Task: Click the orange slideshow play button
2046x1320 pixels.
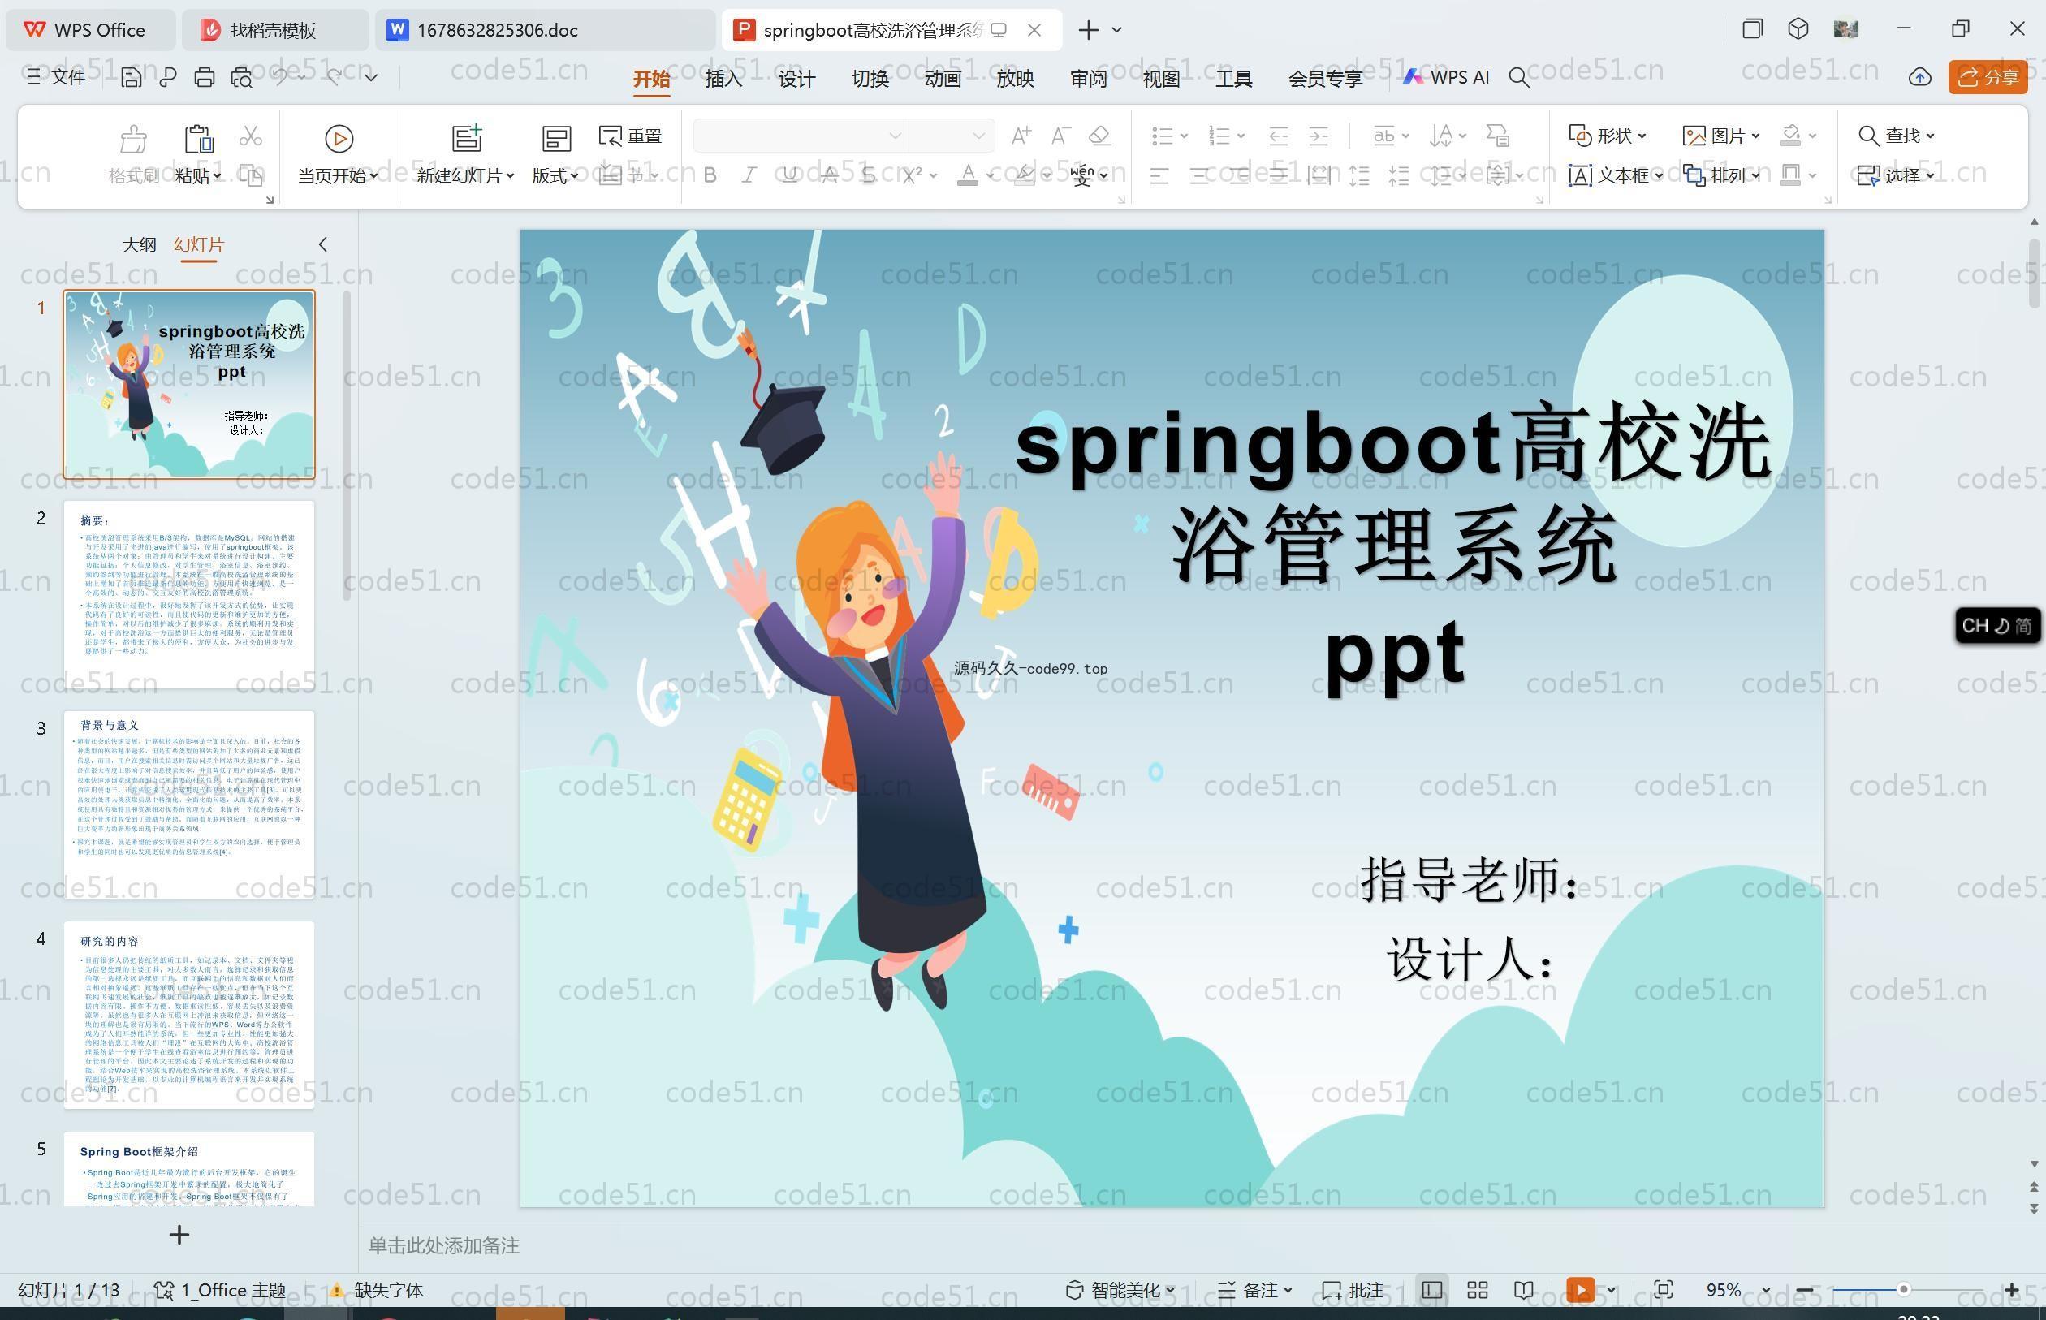Action: (1580, 1290)
